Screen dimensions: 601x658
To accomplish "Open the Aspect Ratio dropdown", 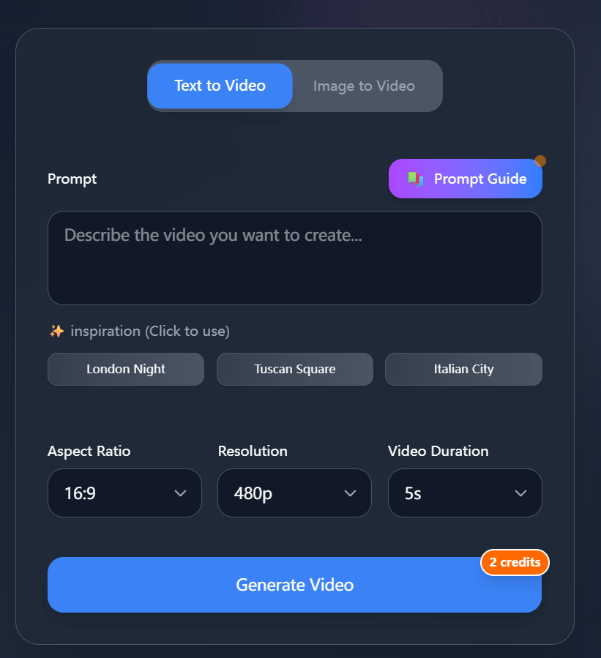I will tap(124, 493).
